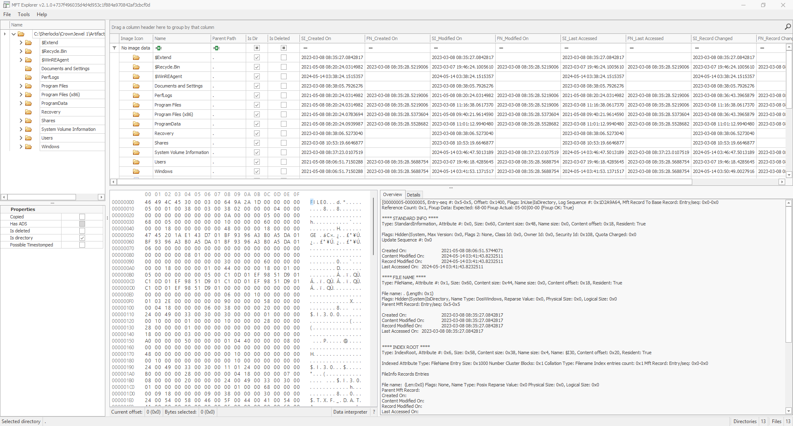
Task: Click the folder icon in the Program Files (x86) grid row
Action: point(136,114)
